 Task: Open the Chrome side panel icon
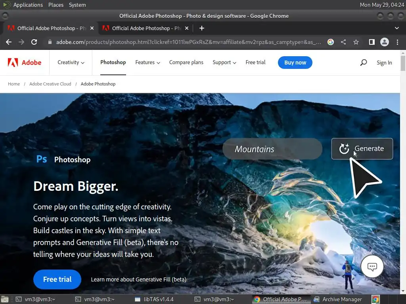click(x=372, y=42)
